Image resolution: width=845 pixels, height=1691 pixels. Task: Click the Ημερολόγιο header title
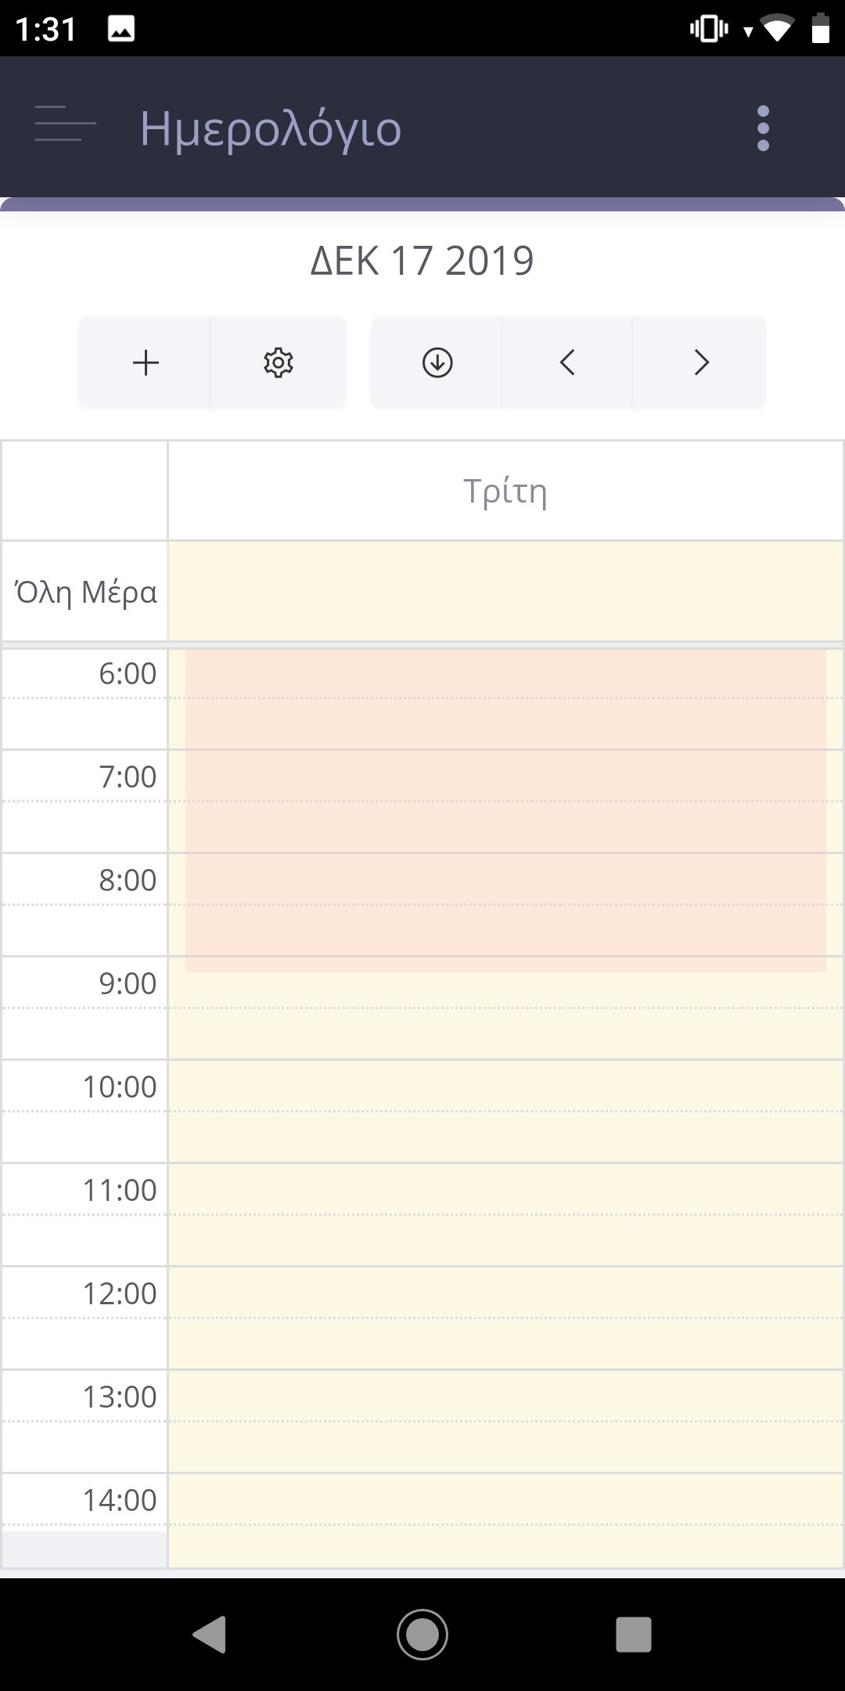[270, 128]
